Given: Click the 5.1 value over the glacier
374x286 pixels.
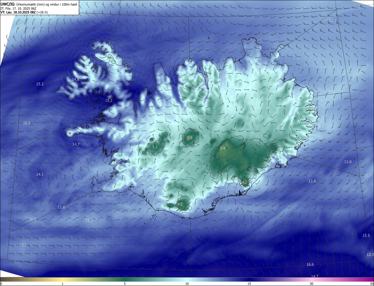Looking at the screenshot, I should pos(155,147).
